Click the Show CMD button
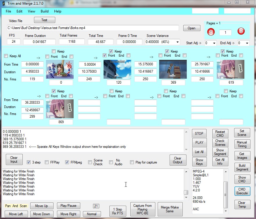This screenshot has height=219, width=256. (242, 179)
